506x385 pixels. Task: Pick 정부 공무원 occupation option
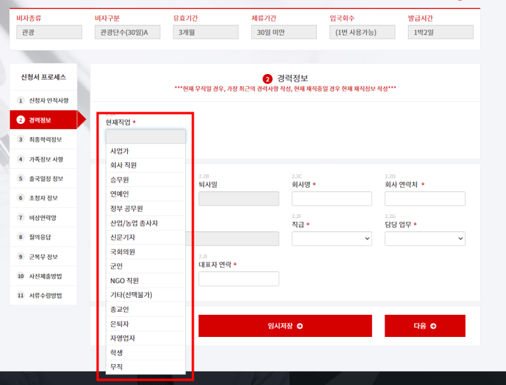[145, 208]
